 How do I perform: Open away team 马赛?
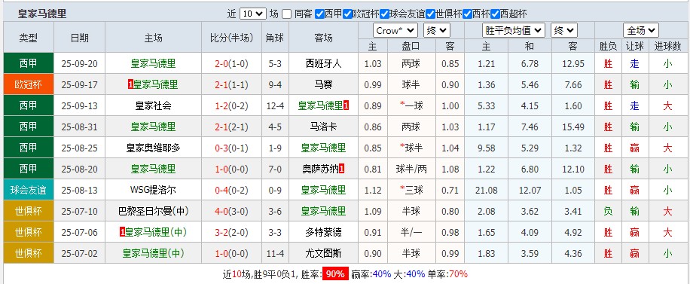point(323,84)
